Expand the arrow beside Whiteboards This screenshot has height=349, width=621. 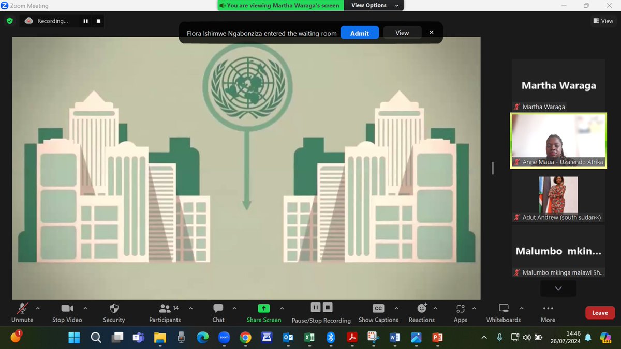point(523,308)
